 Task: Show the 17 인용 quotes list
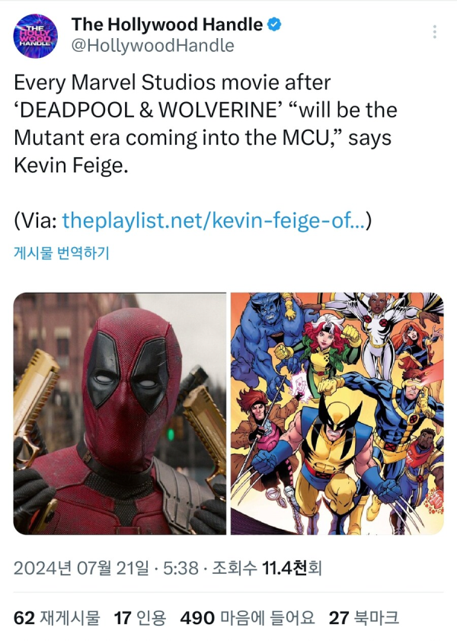pos(140,617)
